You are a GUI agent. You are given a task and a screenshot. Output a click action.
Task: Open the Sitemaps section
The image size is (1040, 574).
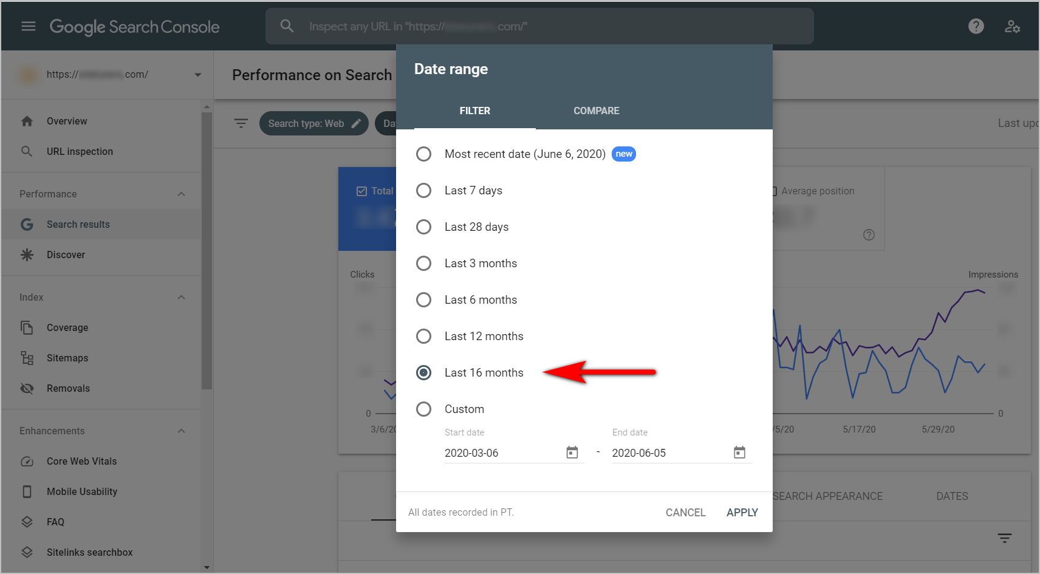tap(67, 358)
